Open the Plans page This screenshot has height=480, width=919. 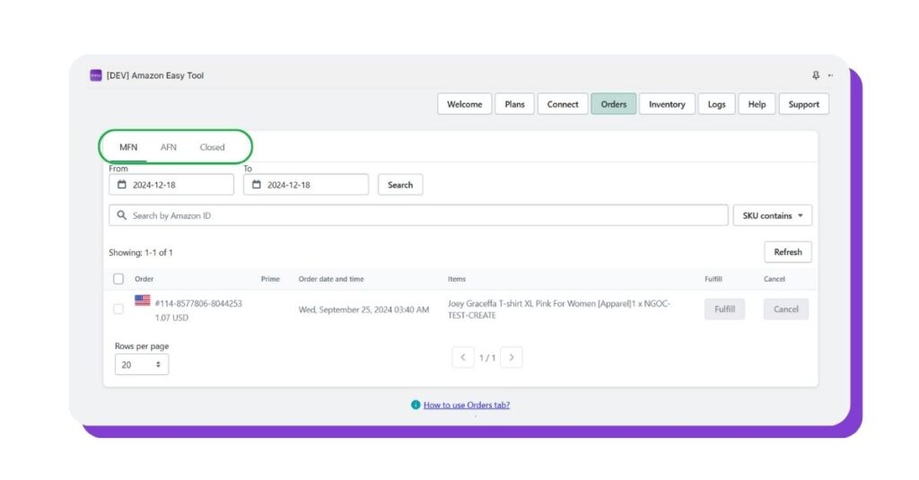tap(514, 104)
